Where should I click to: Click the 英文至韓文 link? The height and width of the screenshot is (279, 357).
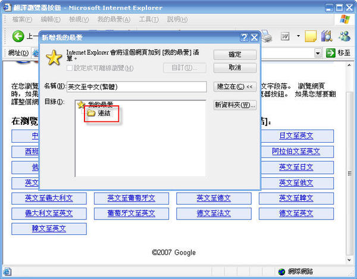point(296,198)
